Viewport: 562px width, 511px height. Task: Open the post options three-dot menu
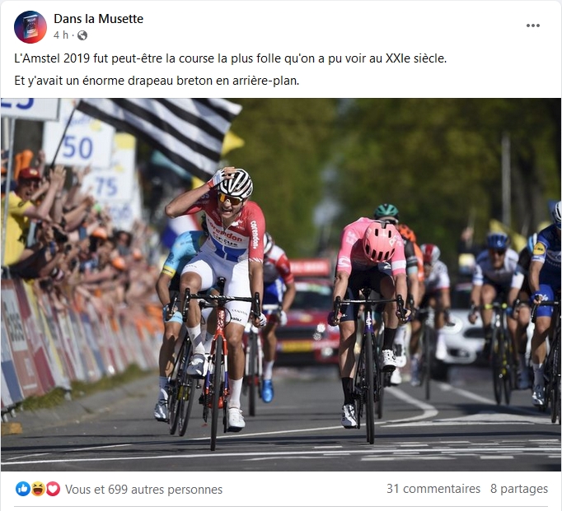pyautogui.click(x=532, y=26)
